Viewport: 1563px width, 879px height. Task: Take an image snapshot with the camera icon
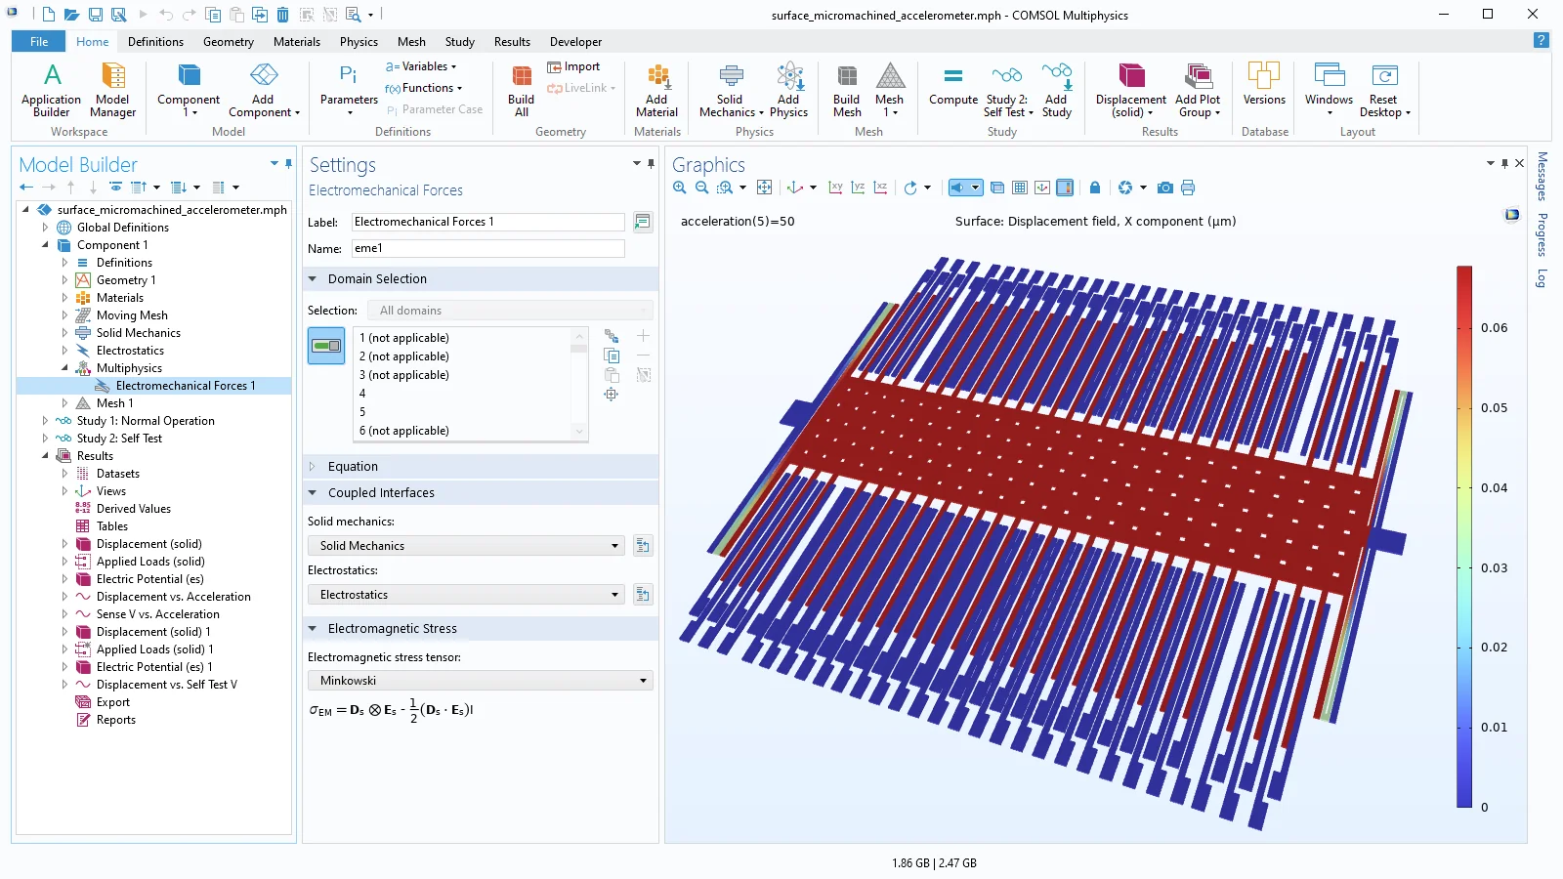(1164, 188)
